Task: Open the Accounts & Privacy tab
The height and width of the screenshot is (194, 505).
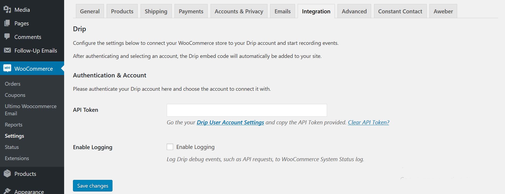Action: (x=239, y=11)
